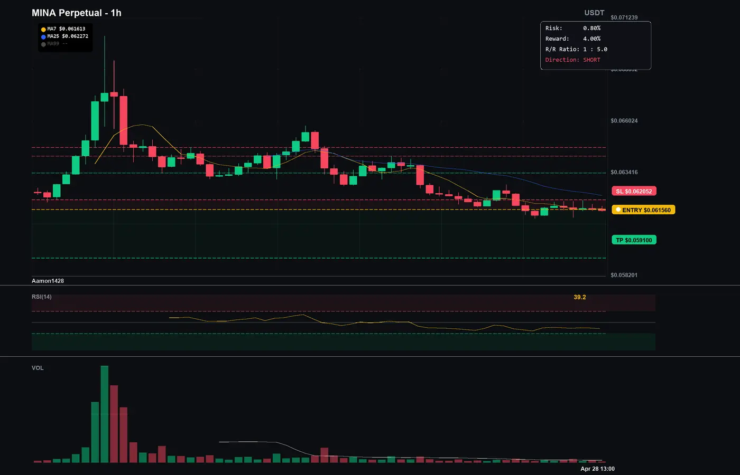Viewport: 740px width, 475px height.
Task: Click the yellow MA7 legend dot
Action: click(43, 30)
